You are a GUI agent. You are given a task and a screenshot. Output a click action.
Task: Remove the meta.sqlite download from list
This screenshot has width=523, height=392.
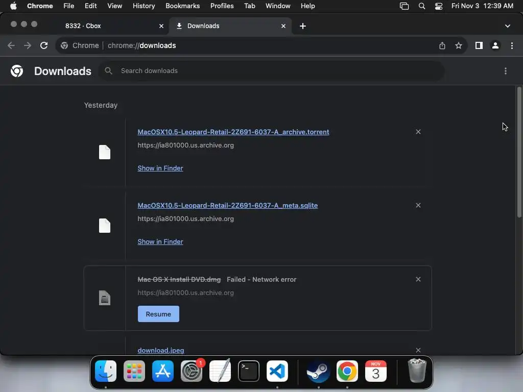coord(418,205)
